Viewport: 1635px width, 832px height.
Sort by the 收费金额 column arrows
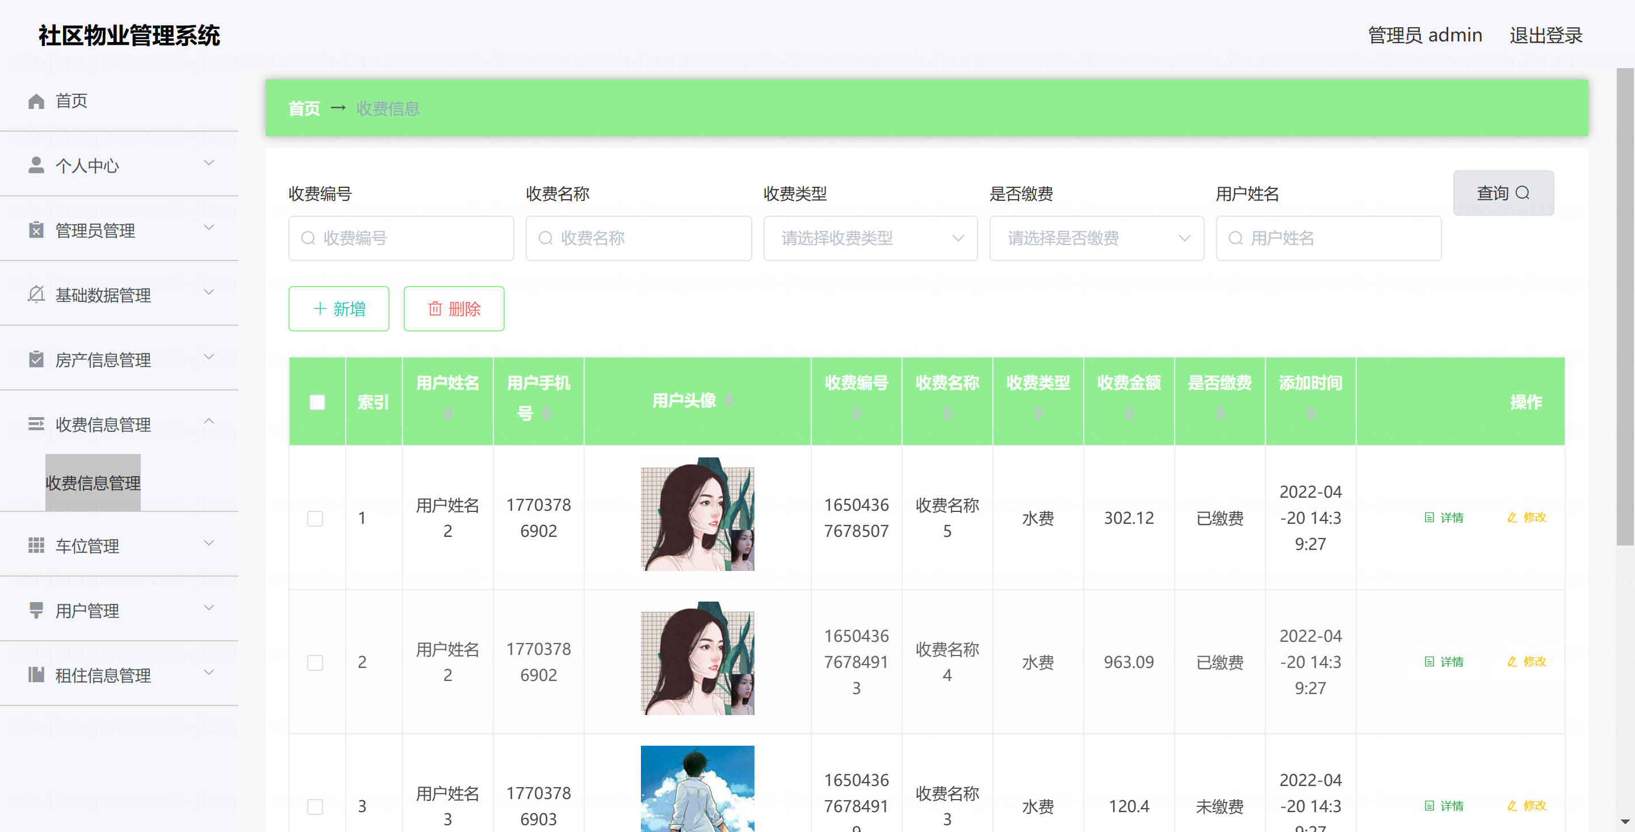pyautogui.click(x=1129, y=413)
